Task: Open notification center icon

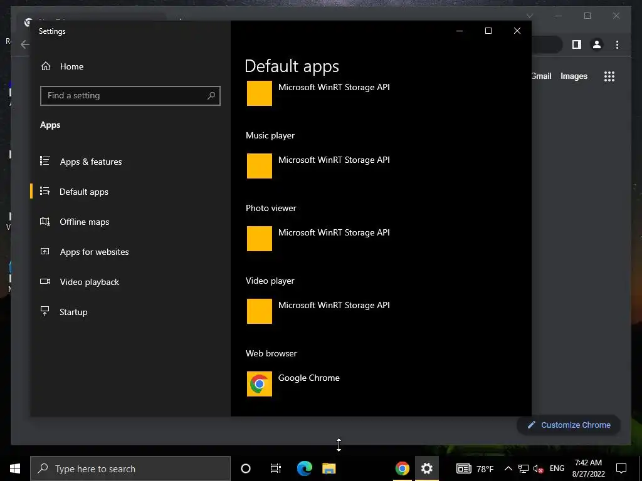Action: pos(621,468)
